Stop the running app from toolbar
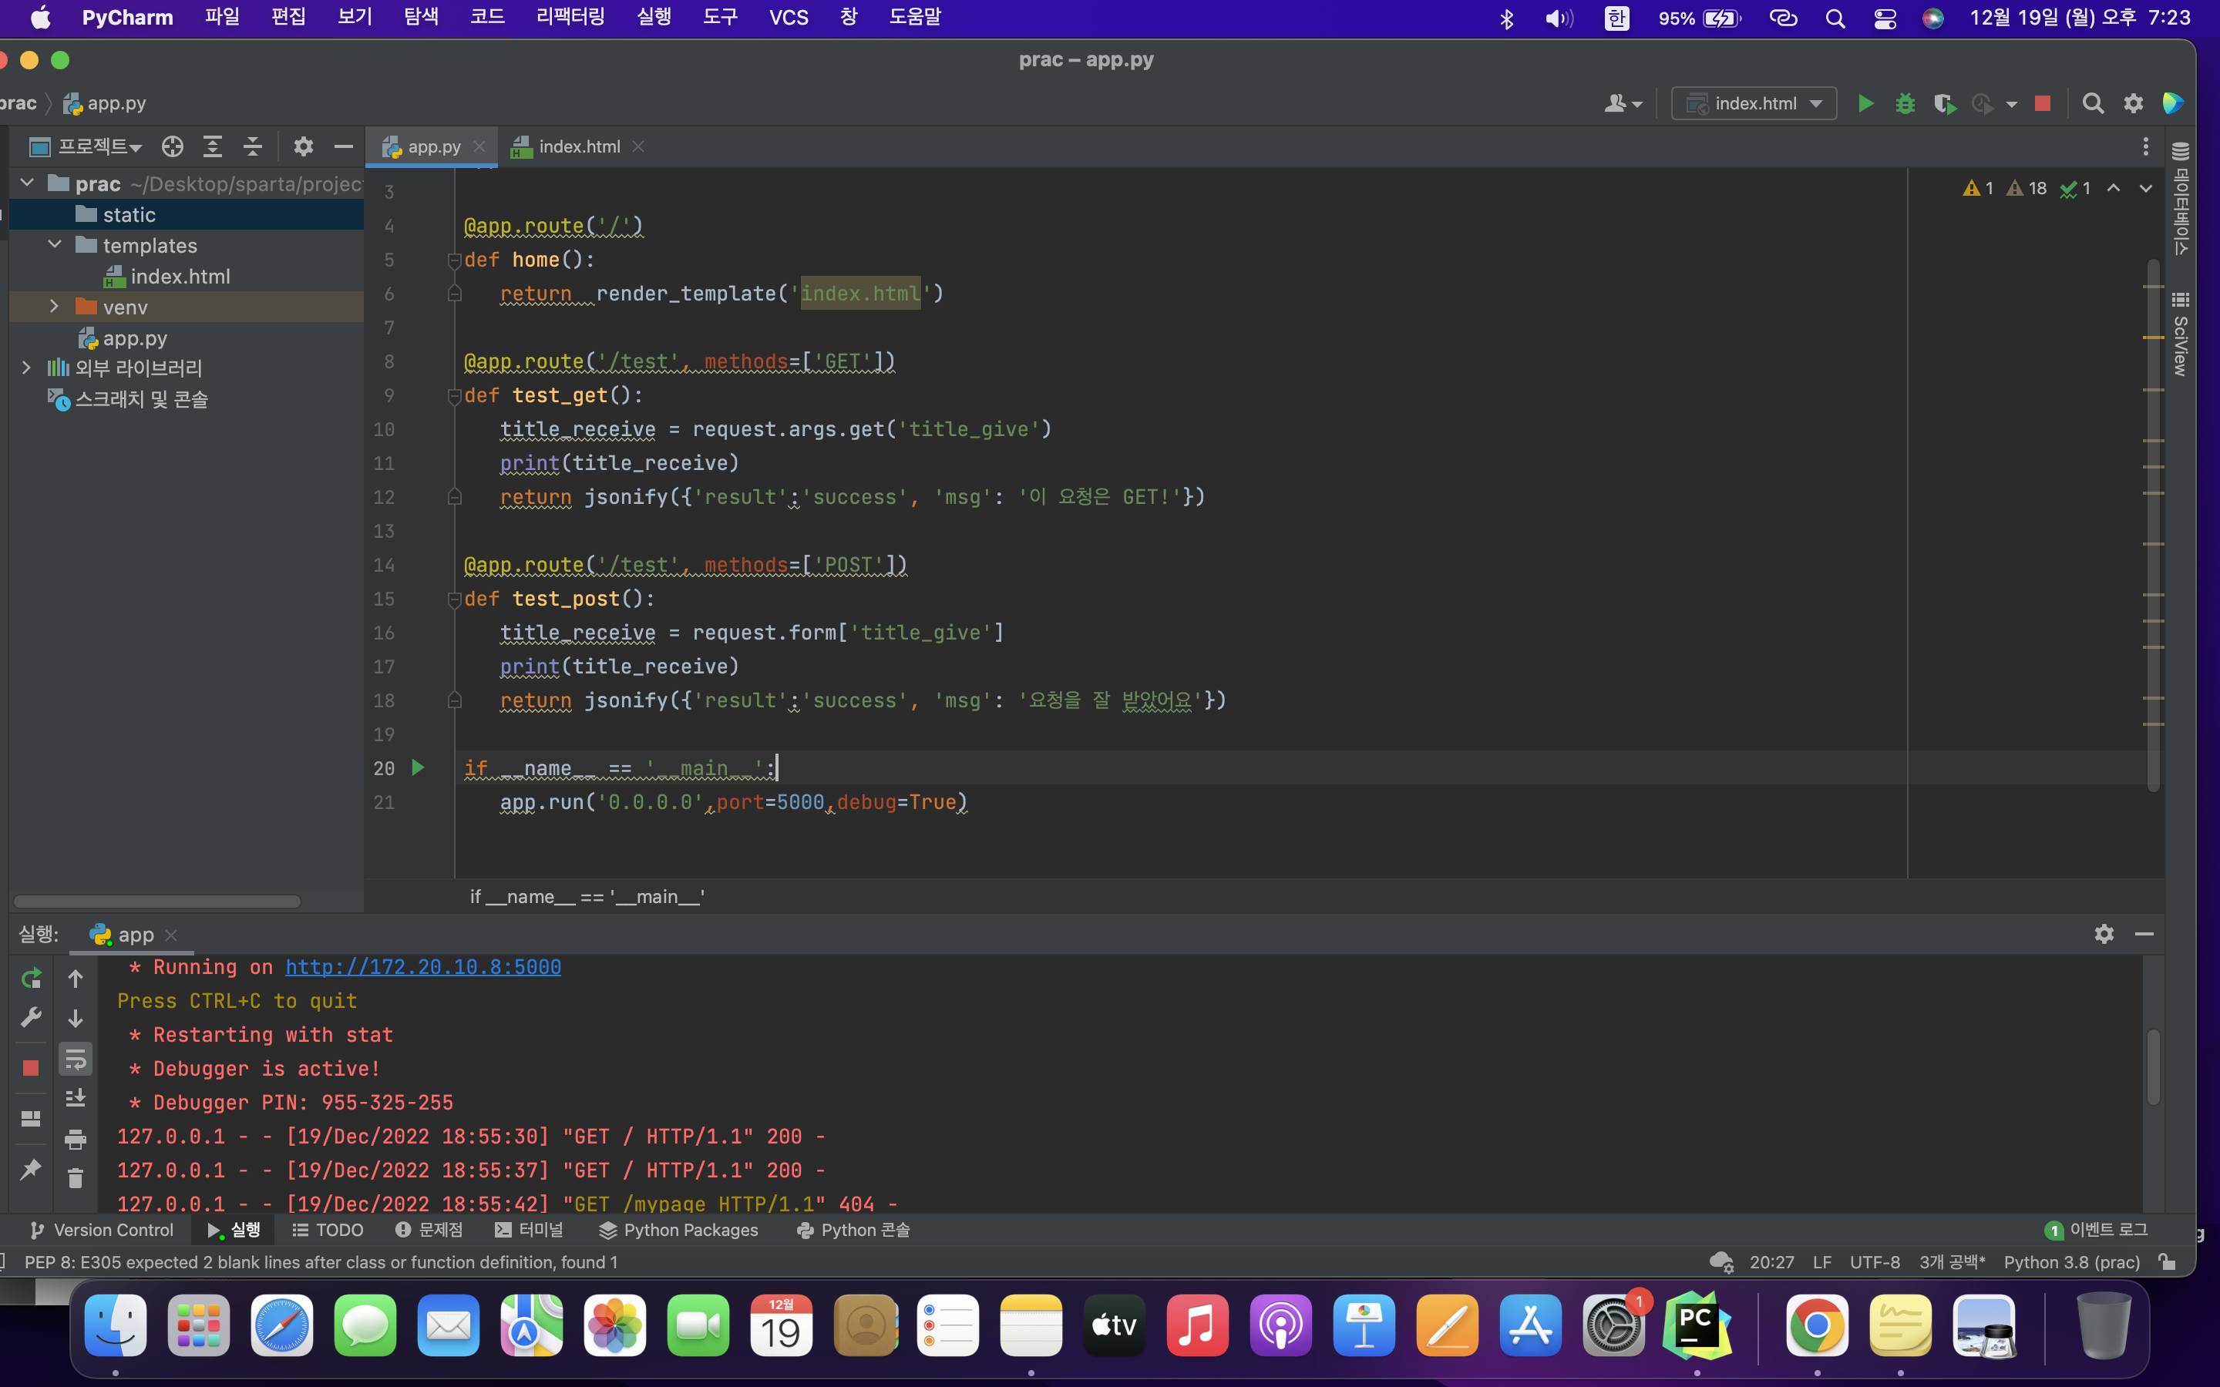The height and width of the screenshot is (1387, 2220). 2042,104
